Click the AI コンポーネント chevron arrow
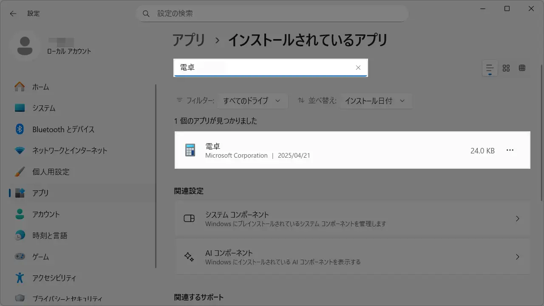 (517, 257)
